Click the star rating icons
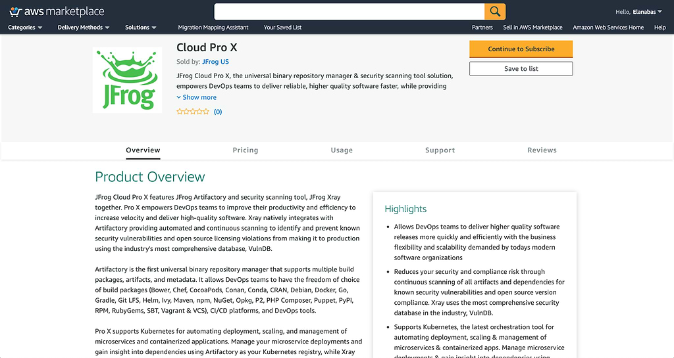 (x=193, y=112)
